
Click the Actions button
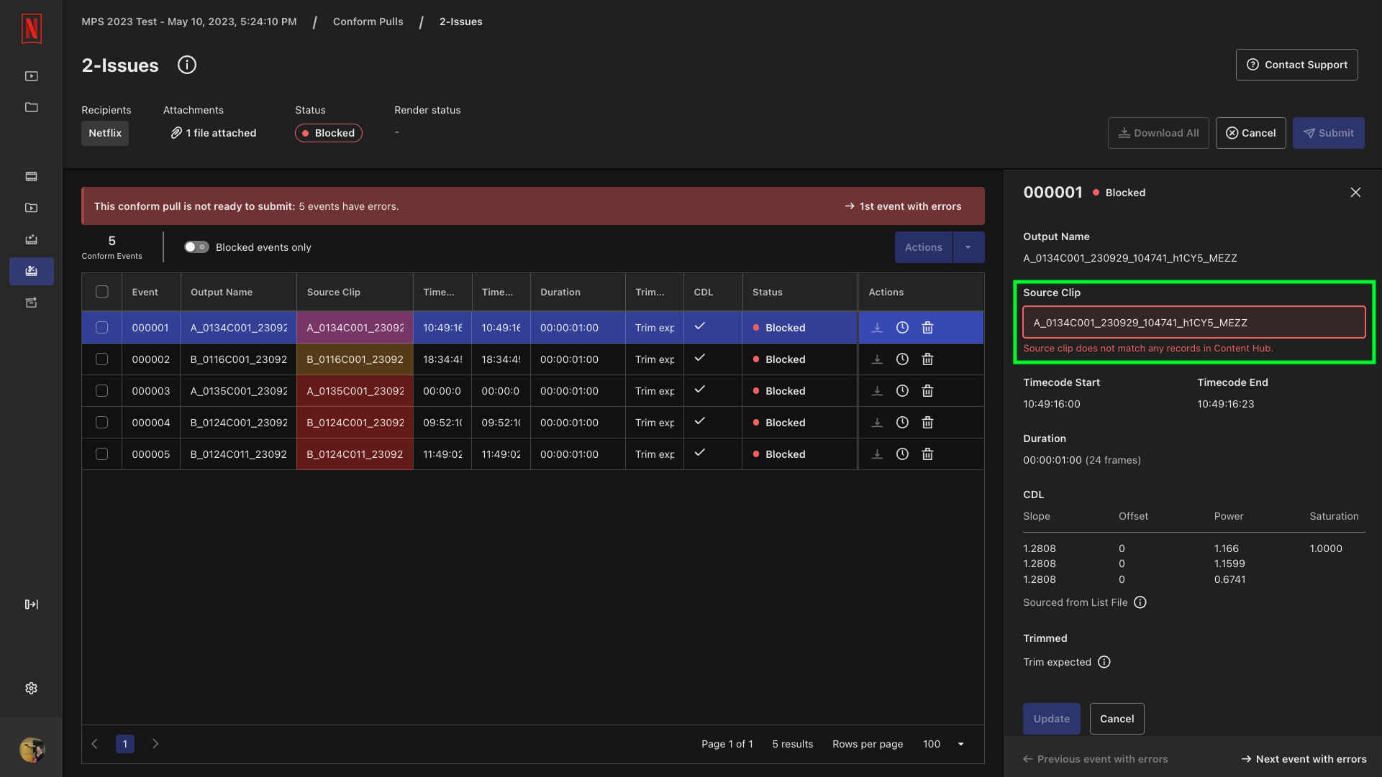point(924,247)
